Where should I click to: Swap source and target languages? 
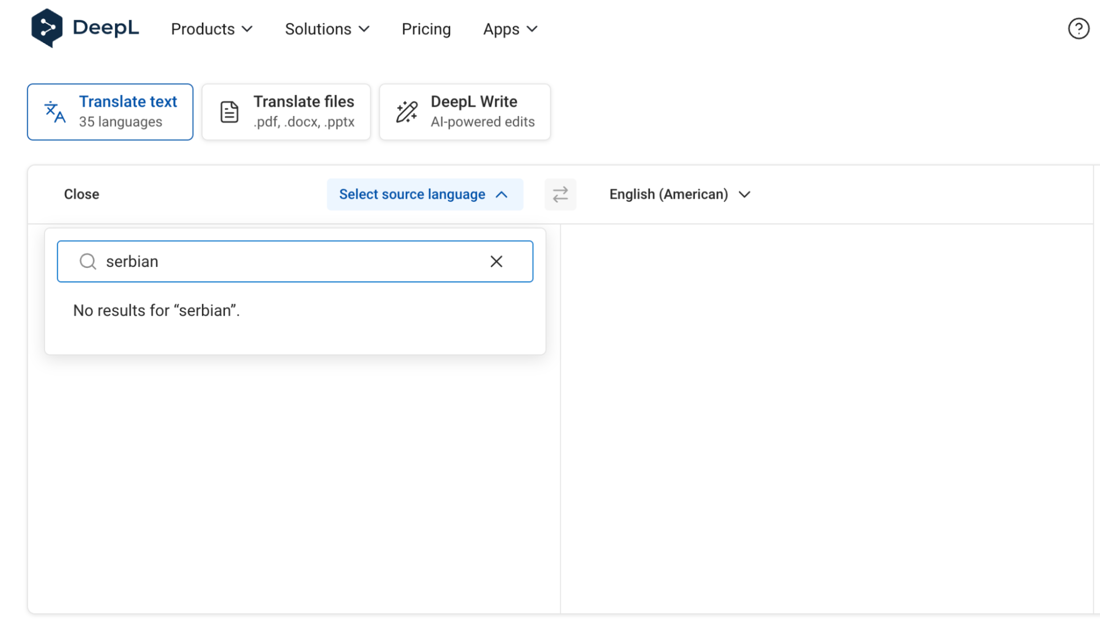coord(560,194)
